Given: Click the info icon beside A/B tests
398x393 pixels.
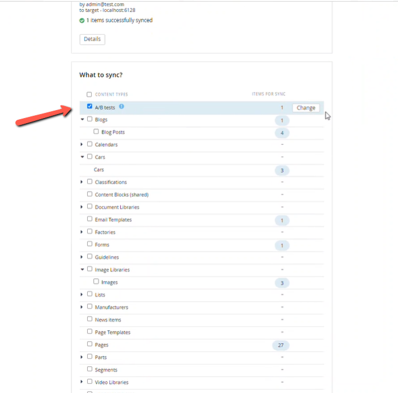Looking at the screenshot, I should [121, 106].
